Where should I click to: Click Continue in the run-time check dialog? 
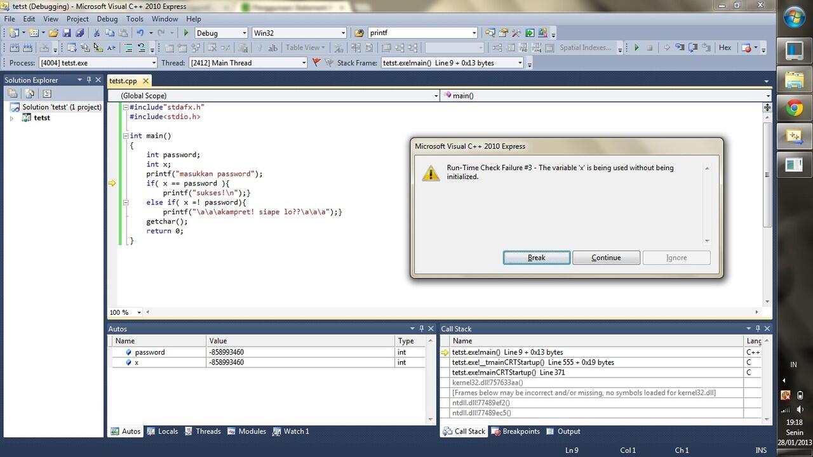pyautogui.click(x=606, y=257)
